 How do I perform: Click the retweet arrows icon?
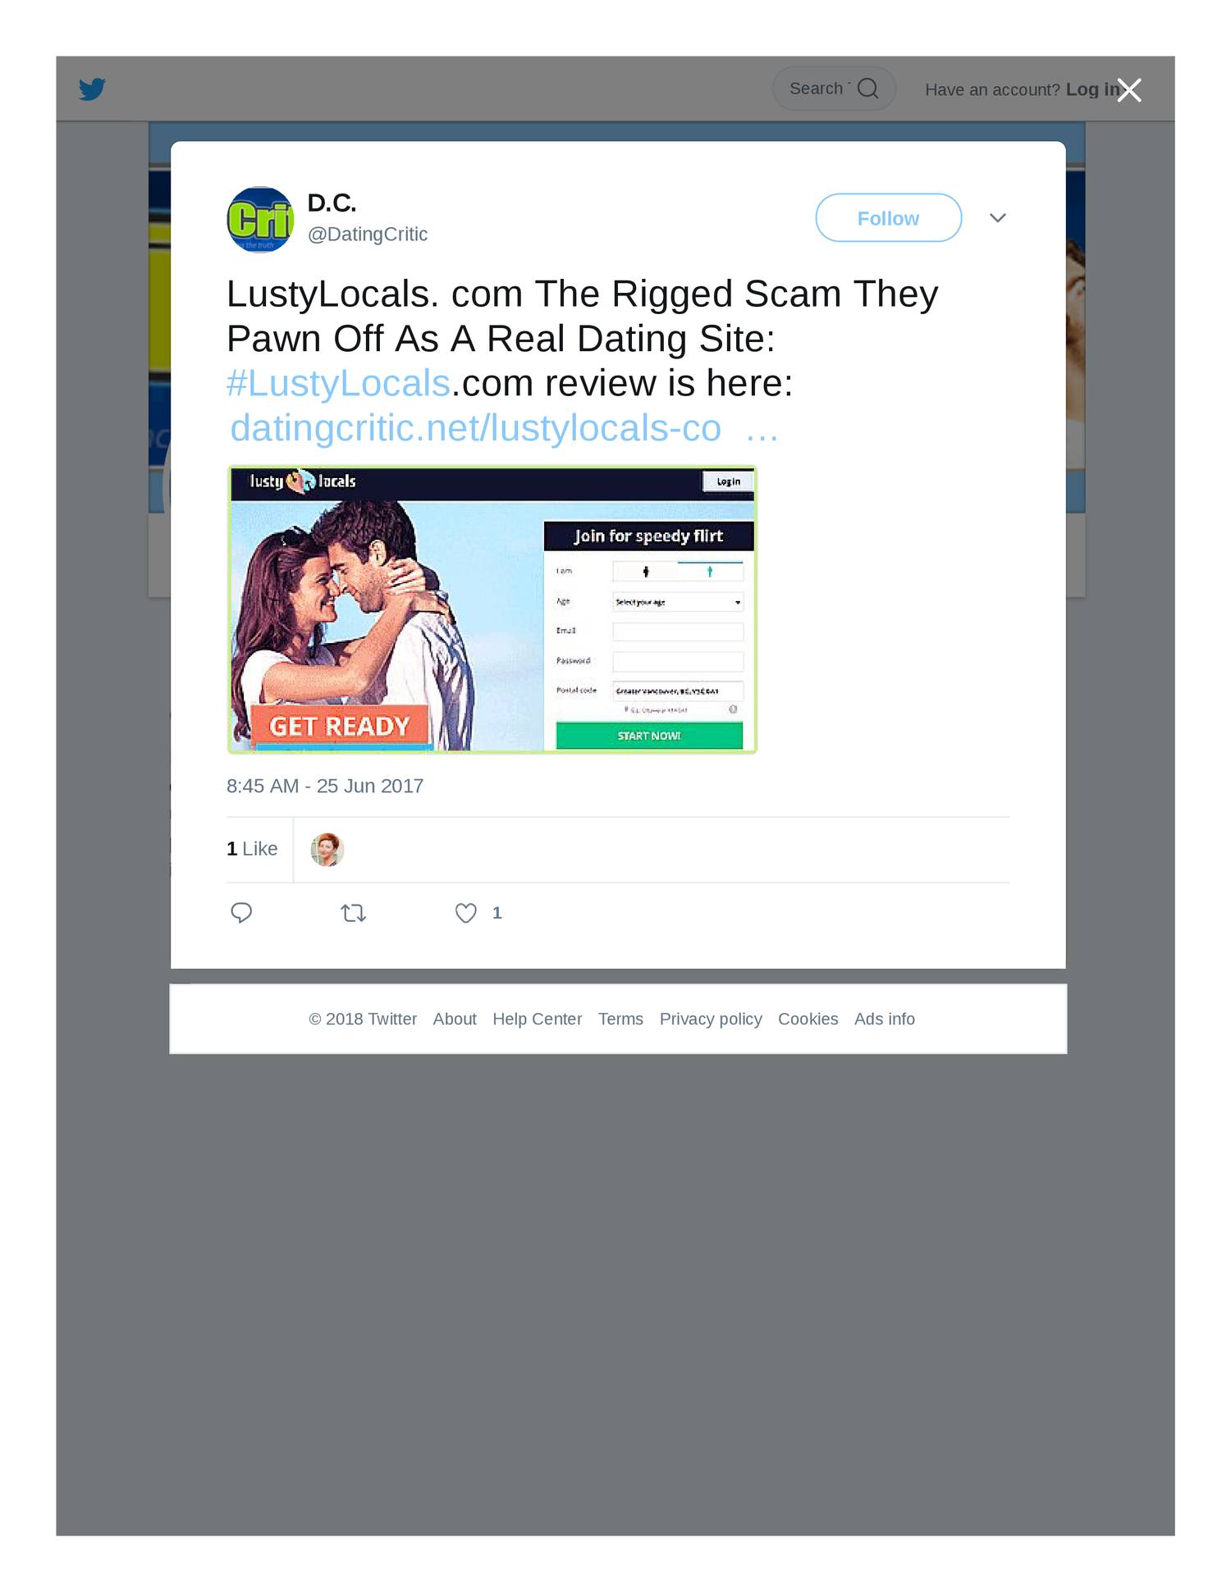tap(353, 913)
